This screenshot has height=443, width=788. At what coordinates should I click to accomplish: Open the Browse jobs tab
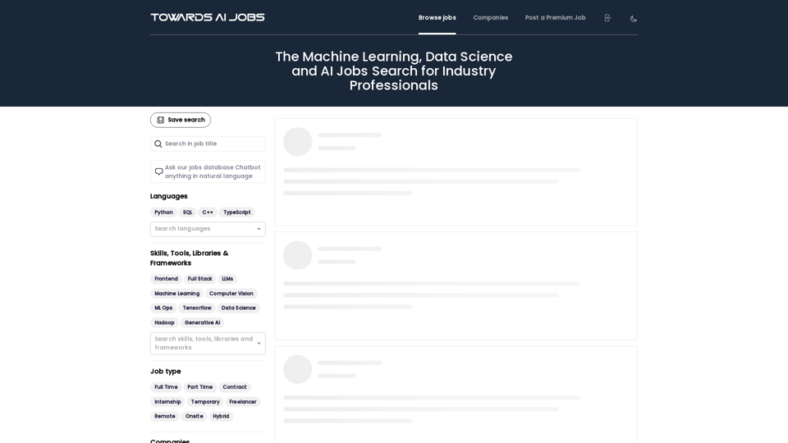(x=438, y=17)
